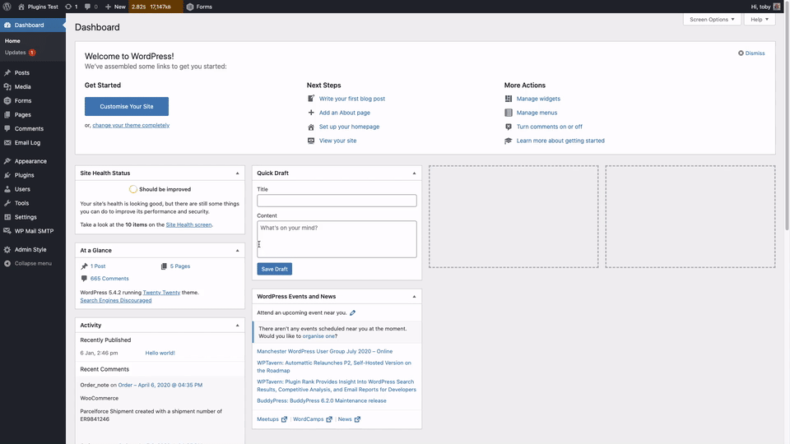Open the Site Health screen link
This screenshot has height=444, width=790.
pyautogui.click(x=188, y=224)
